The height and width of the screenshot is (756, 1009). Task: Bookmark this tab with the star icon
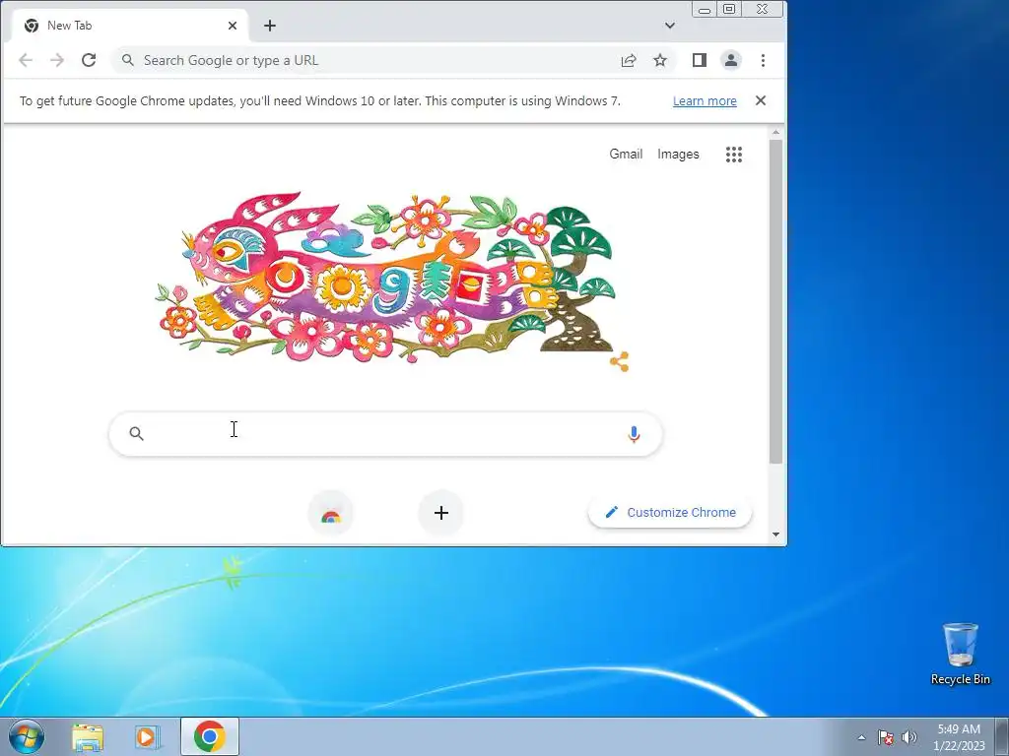click(660, 60)
